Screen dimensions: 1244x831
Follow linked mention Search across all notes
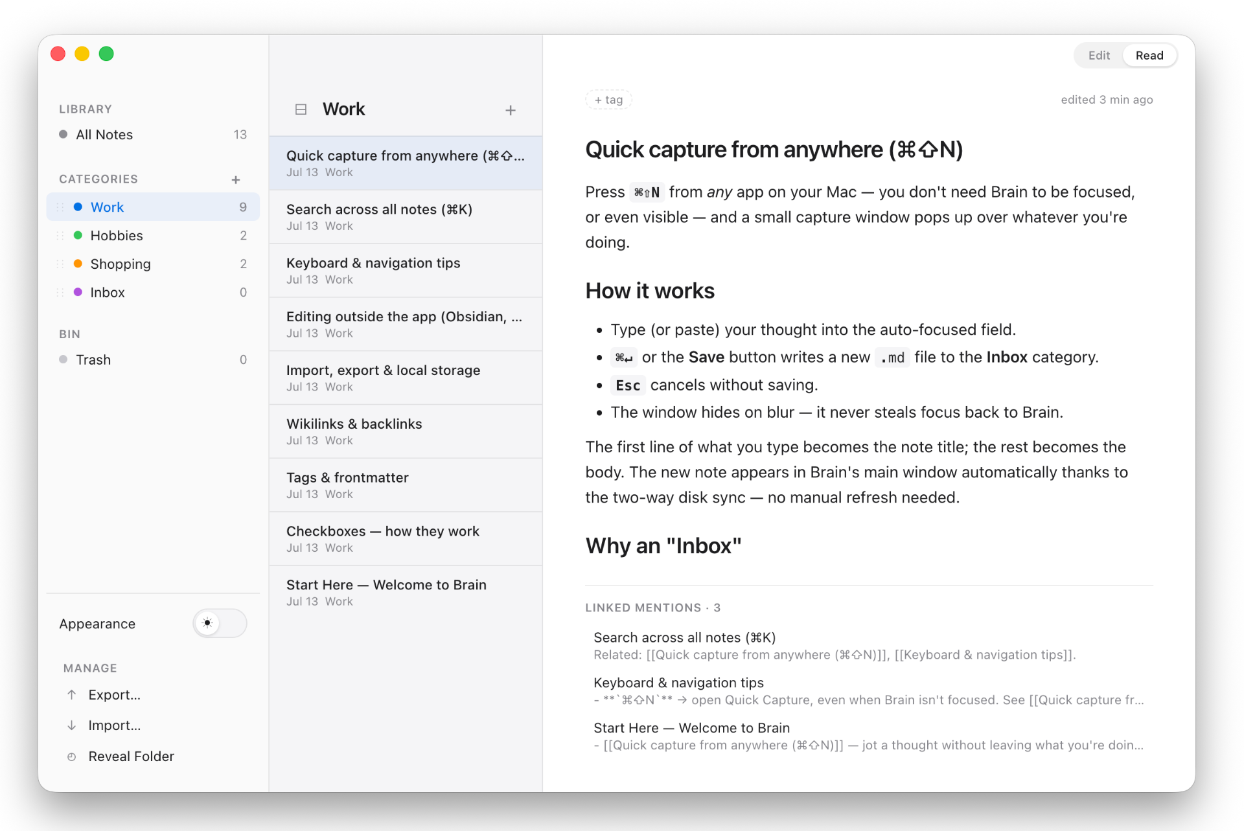pyautogui.click(x=868, y=646)
